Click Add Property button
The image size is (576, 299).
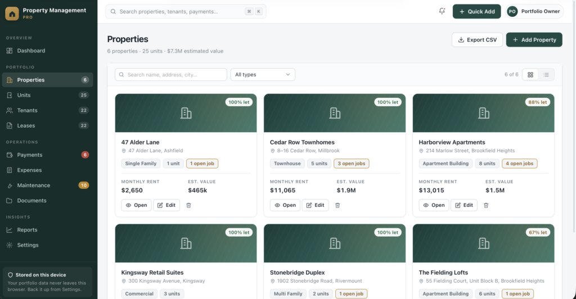[x=534, y=39]
